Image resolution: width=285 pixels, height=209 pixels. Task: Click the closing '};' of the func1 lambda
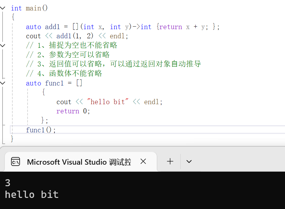click(x=45, y=120)
